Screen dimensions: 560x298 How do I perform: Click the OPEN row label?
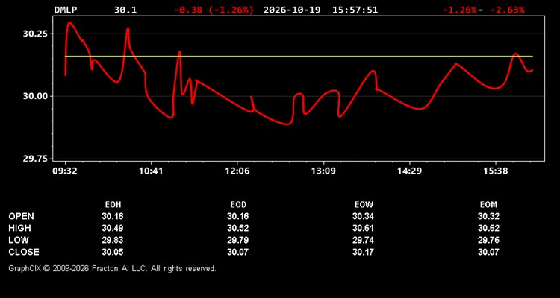coord(22,216)
